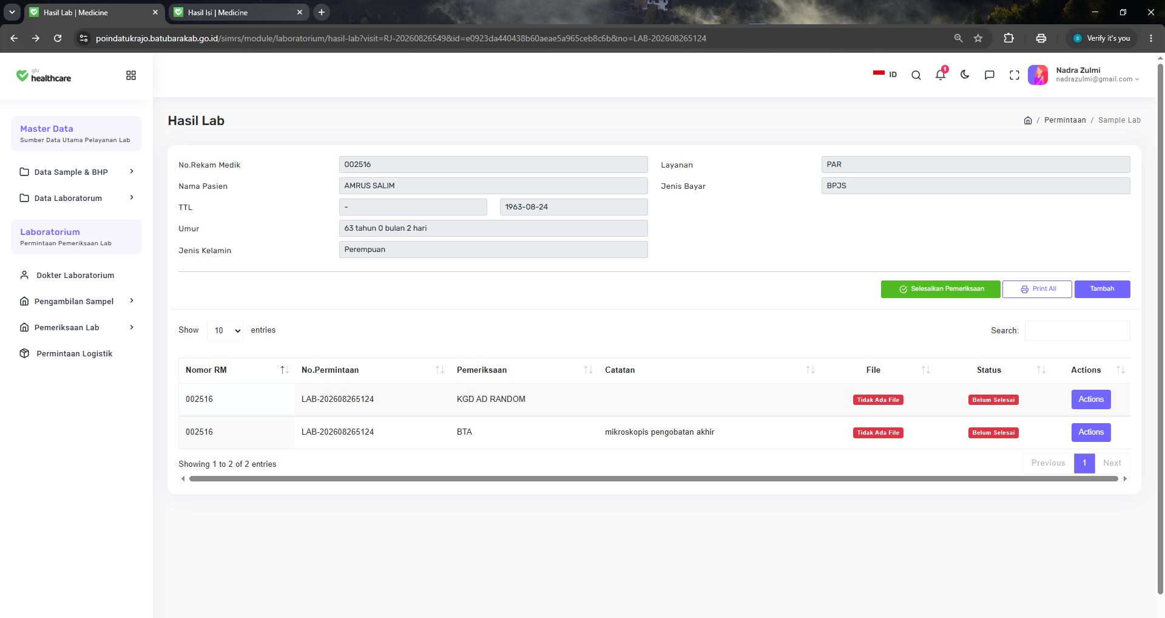Click Actions for the BTA row
Viewport: 1165px width, 618px height.
click(1091, 432)
